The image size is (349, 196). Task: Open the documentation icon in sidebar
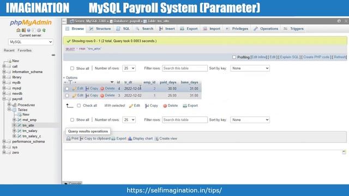(29, 30)
